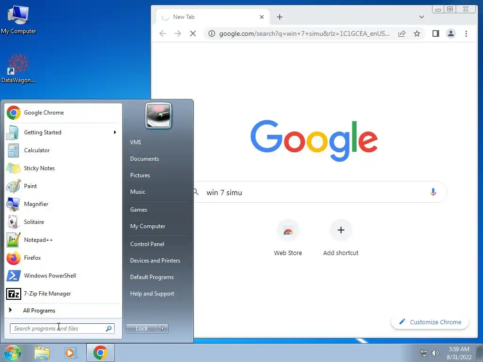
Task: Click Chrome forward arrow
Action: tap(178, 33)
